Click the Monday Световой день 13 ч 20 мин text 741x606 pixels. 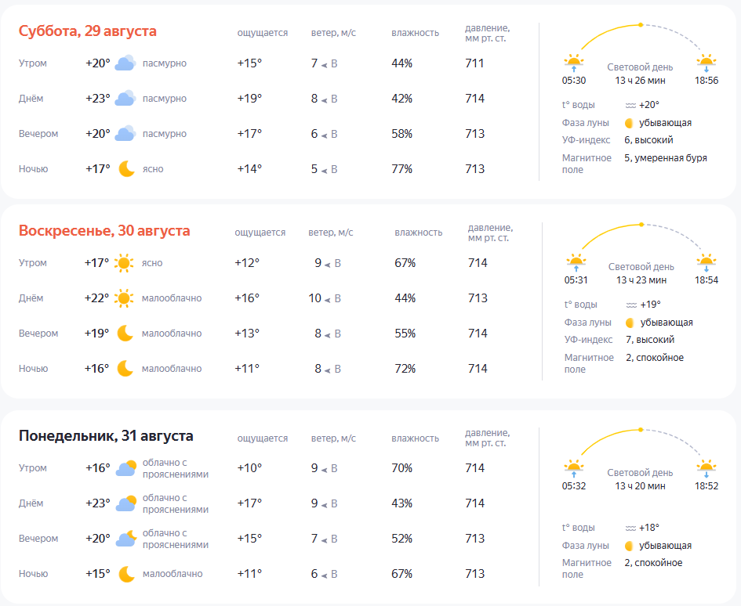[640, 479]
